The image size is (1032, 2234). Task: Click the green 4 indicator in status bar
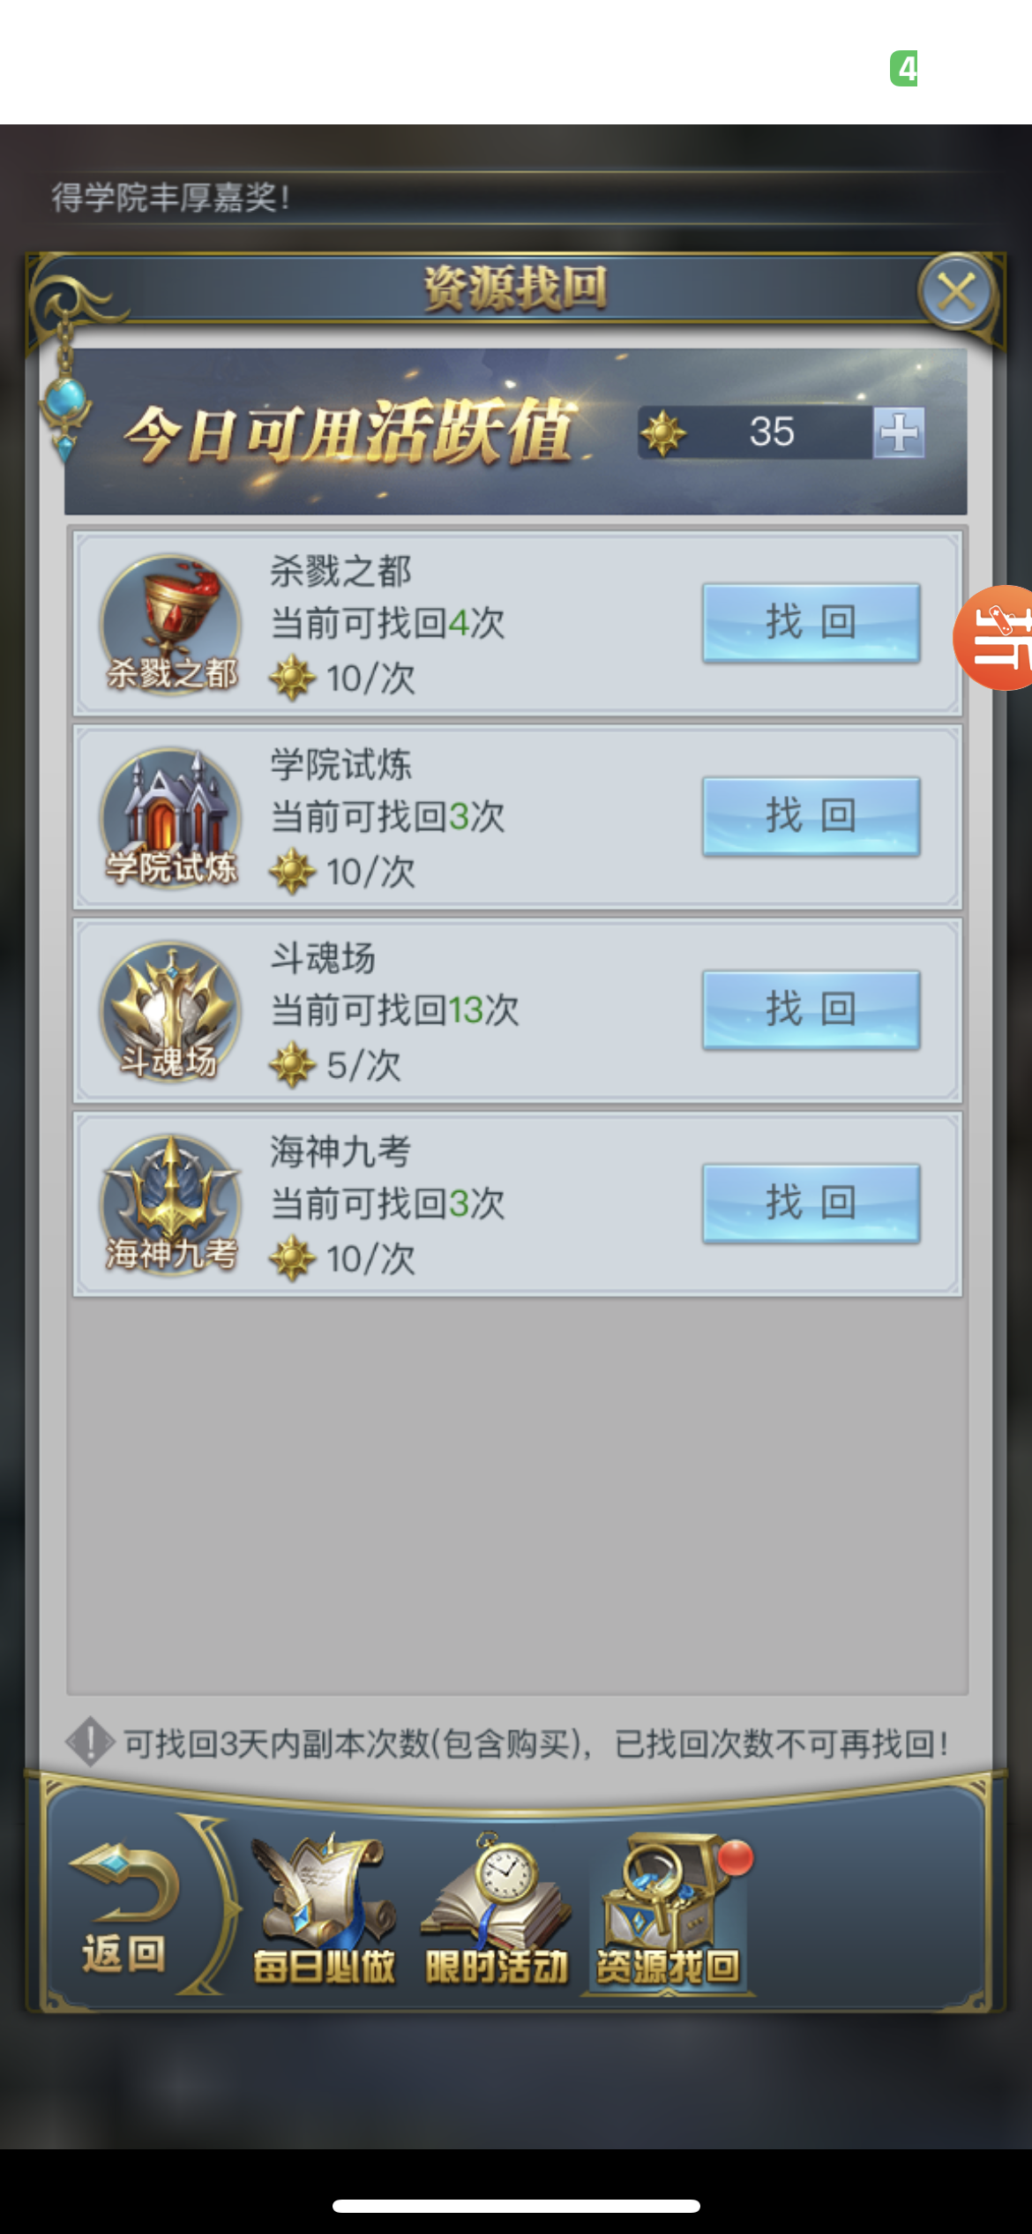point(904,68)
